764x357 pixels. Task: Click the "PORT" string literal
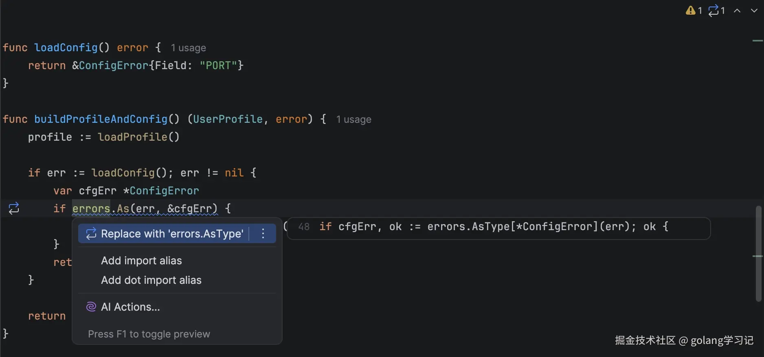coord(218,65)
